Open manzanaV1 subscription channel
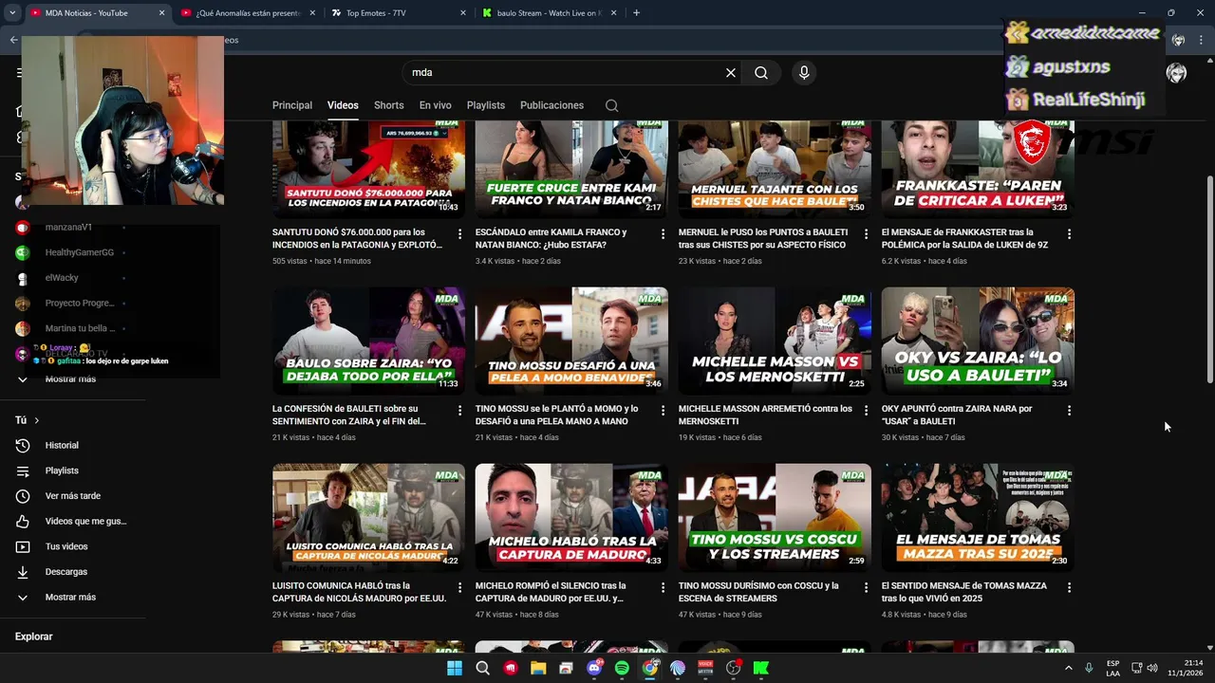 68,228
